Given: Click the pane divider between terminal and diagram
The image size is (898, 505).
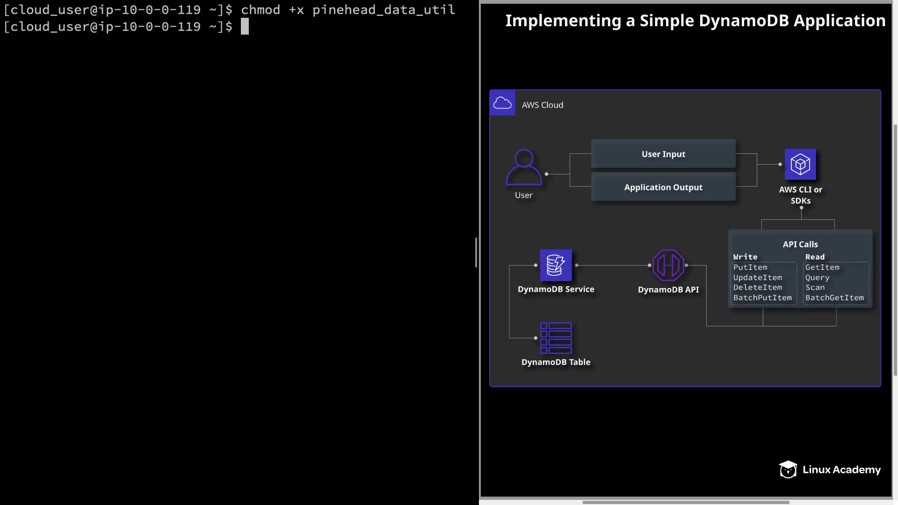Looking at the screenshot, I should click(476, 252).
